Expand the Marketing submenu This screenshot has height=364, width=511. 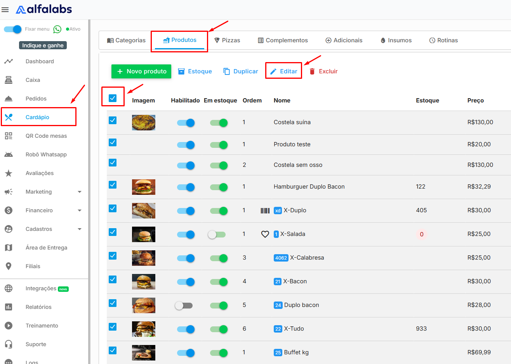pyautogui.click(x=80, y=192)
